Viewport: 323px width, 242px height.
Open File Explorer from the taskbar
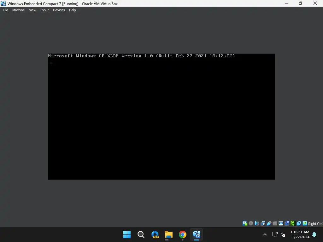point(169,234)
